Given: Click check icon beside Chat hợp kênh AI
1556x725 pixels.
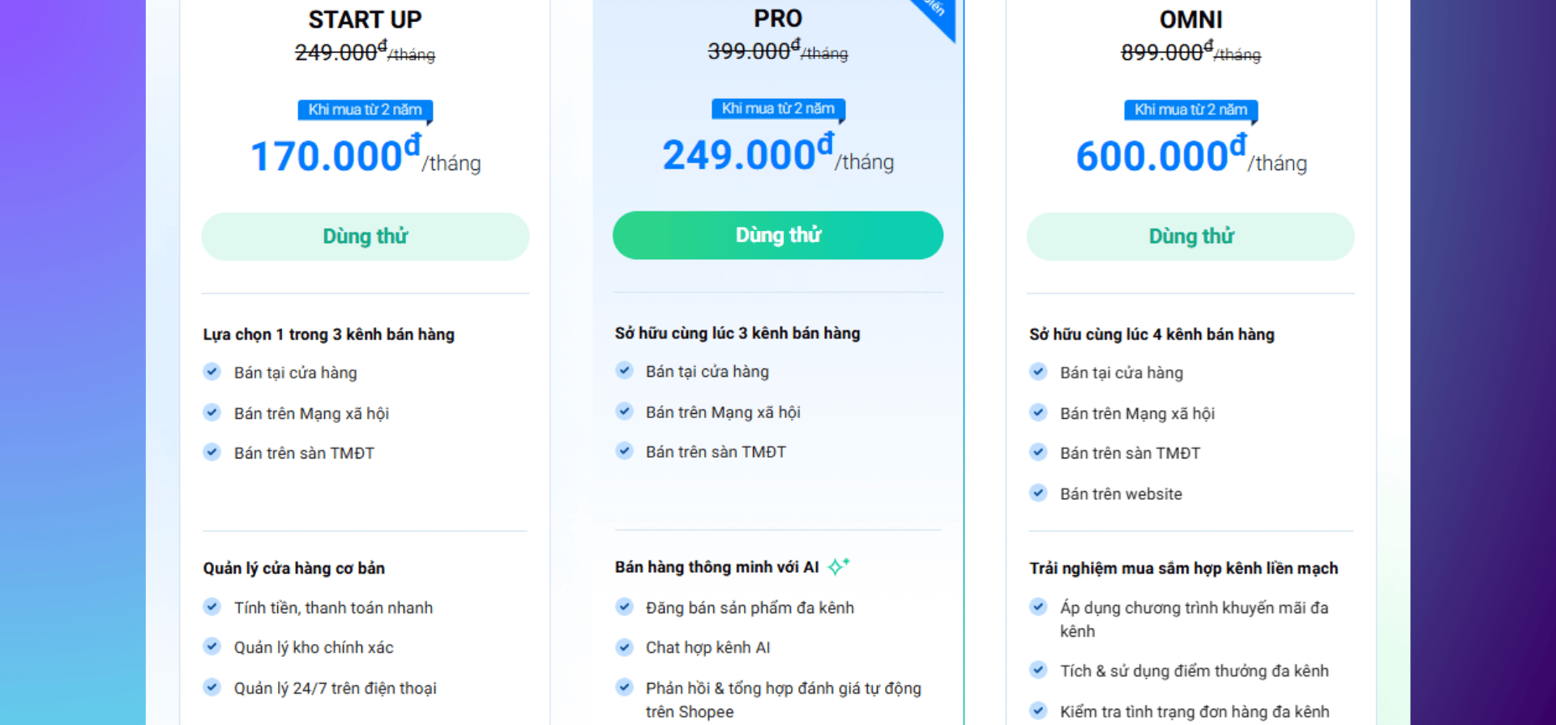Looking at the screenshot, I should pyautogui.click(x=624, y=647).
